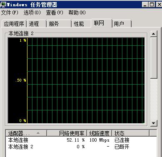Screen dimensions: 162x157
Task: Switch to the 进程 tab
Action: point(36,24)
